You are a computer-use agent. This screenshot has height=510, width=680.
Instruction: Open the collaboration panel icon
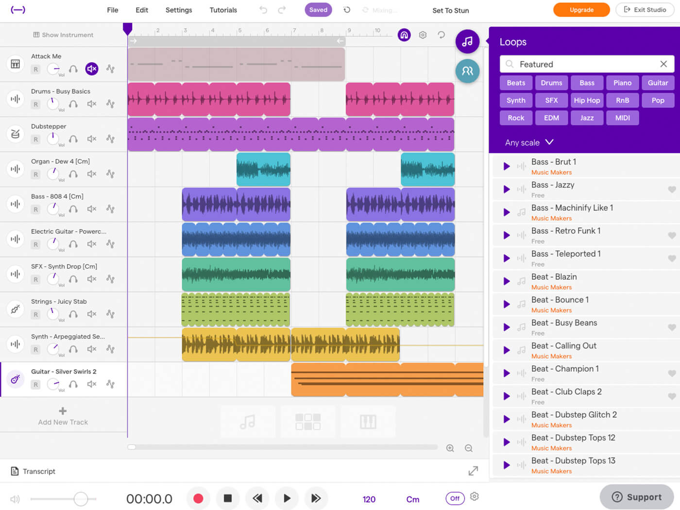(x=467, y=71)
